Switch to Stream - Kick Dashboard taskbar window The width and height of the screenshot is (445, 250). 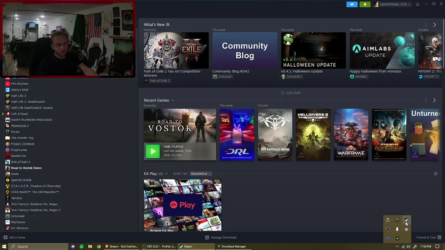pyautogui.click(x=121, y=247)
